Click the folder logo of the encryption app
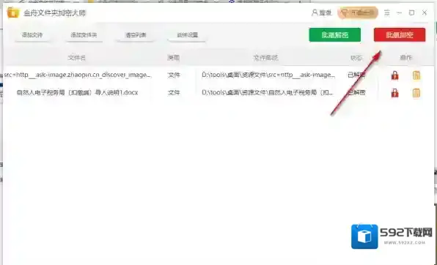Viewport: 437px width, 265px height. tap(13, 12)
